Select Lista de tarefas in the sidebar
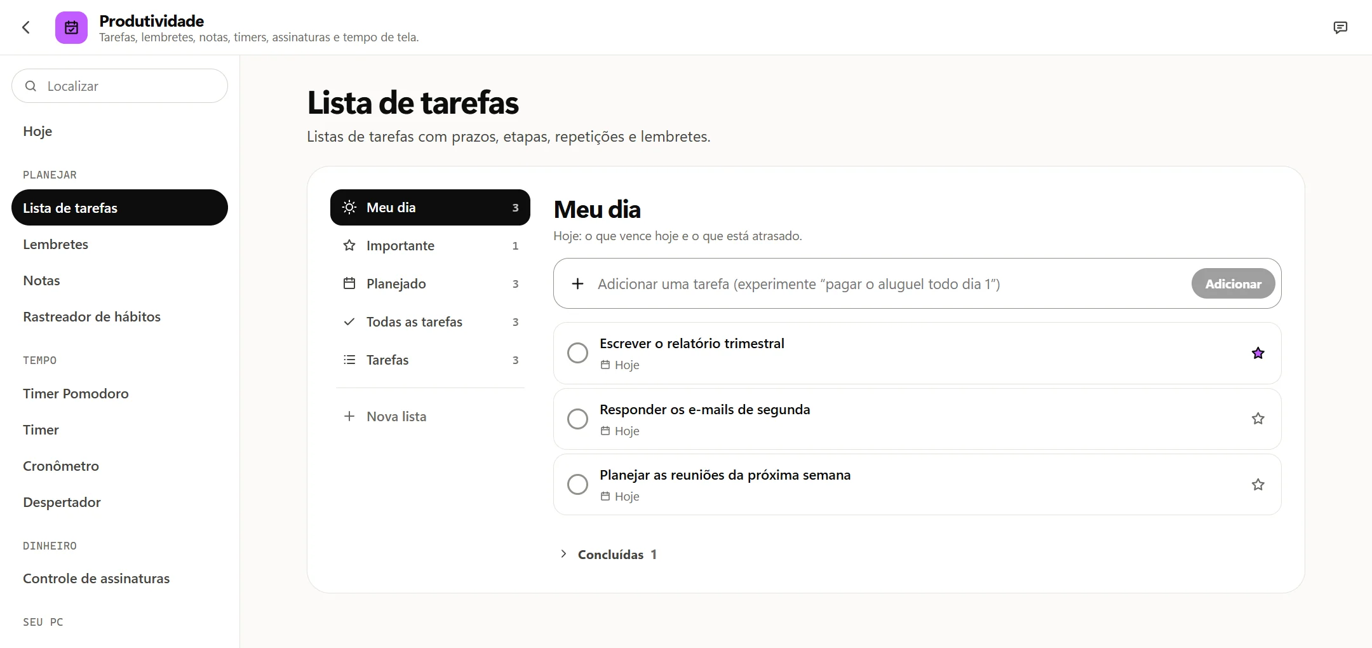This screenshot has height=648, width=1372. click(119, 207)
